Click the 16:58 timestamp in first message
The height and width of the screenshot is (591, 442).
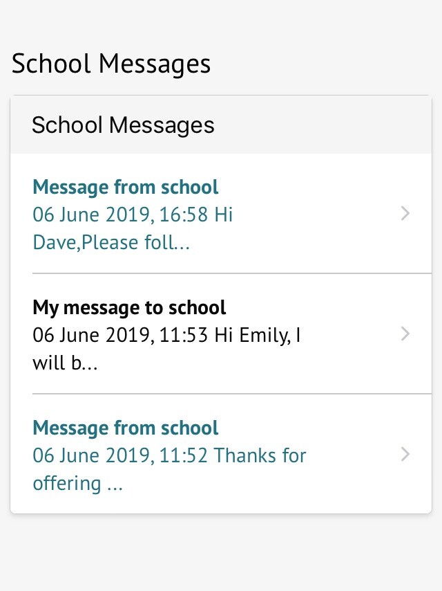(x=184, y=215)
